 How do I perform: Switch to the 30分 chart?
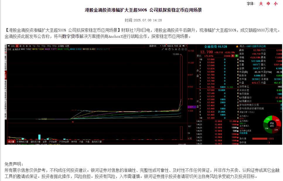click(x=49, y=46)
